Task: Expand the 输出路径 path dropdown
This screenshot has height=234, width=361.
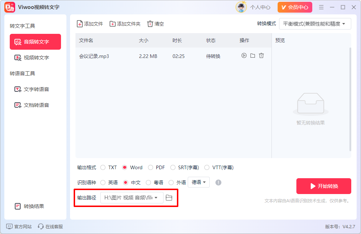Action: pyautogui.click(x=132, y=198)
